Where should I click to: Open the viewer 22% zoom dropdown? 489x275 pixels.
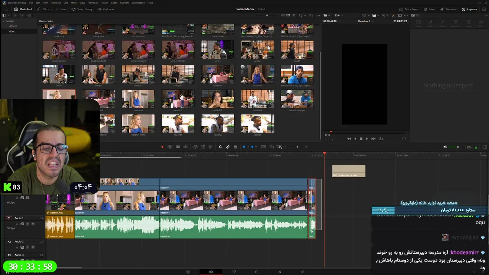[x=338, y=15]
